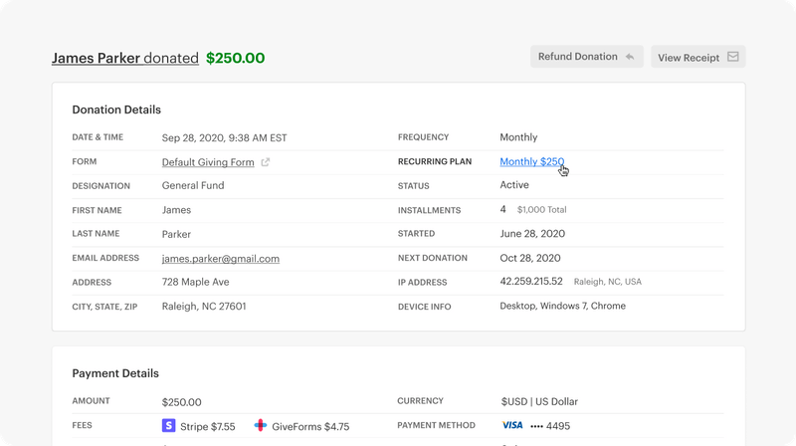
Task: Click the james.parker@gmail.com email link
Action: pos(220,258)
